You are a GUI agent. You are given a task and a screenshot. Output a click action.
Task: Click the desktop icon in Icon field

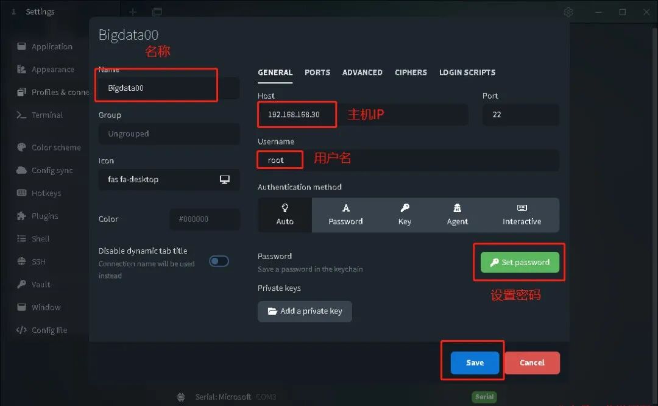(224, 180)
